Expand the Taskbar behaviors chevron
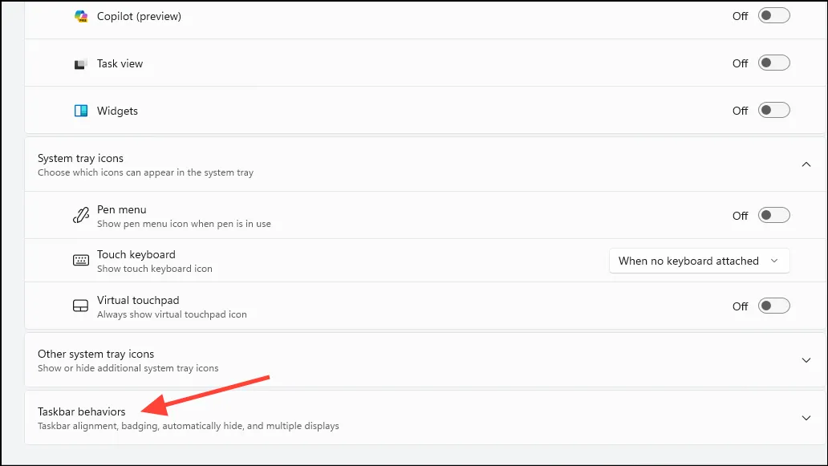The image size is (828, 466). coord(806,418)
